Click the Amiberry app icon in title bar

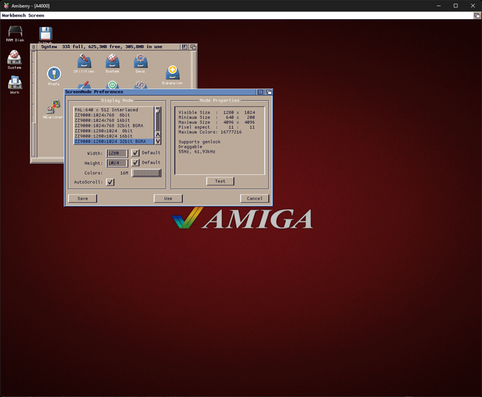pyautogui.click(x=6, y=6)
